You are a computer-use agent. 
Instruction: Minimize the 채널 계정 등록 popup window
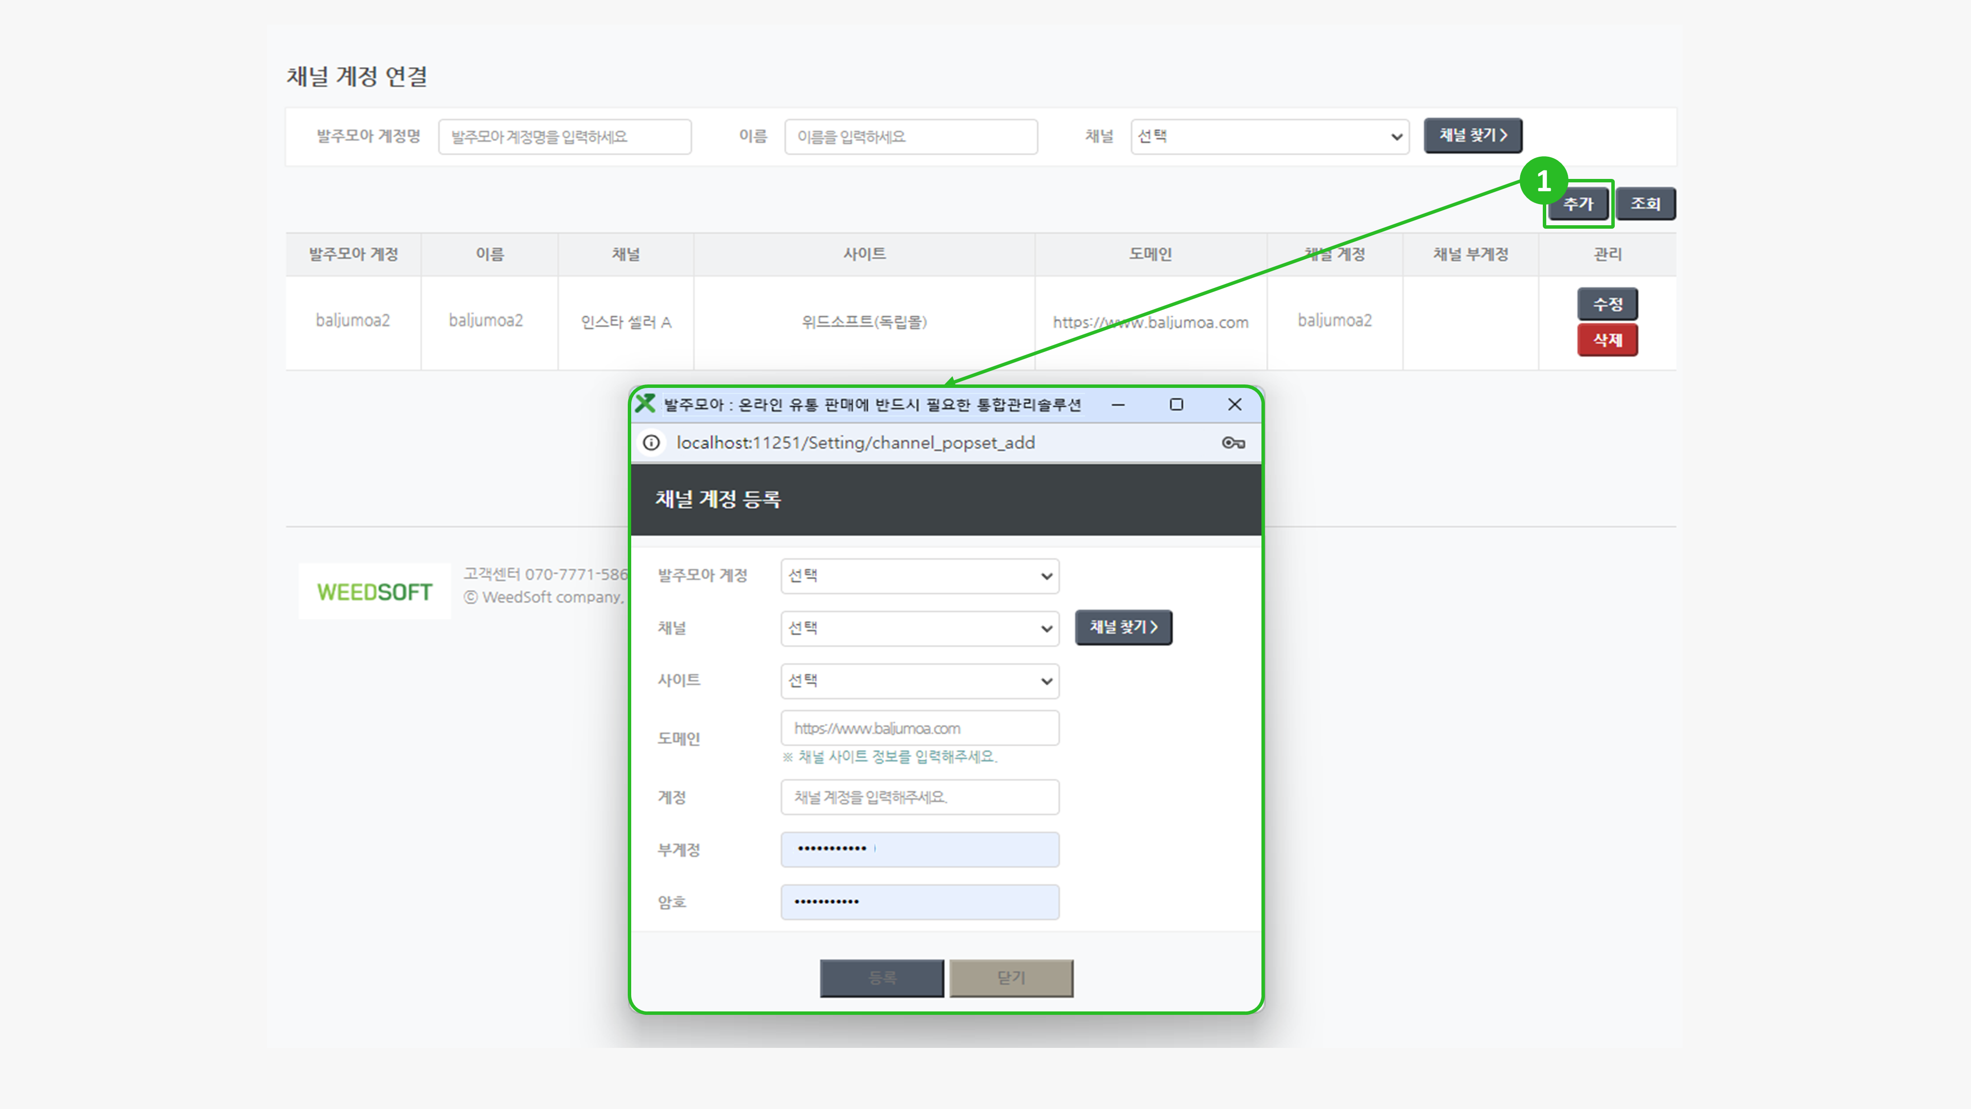pyautogui.click(x=1118, y=404)
